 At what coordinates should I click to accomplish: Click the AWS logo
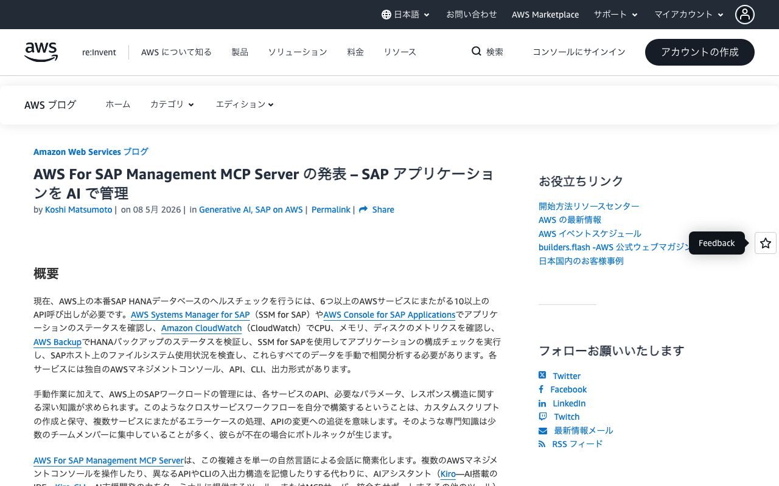pyautogui.click(x=41, y=52)
